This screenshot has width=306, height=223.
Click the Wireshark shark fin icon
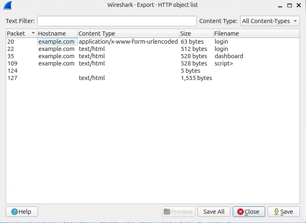7,6
